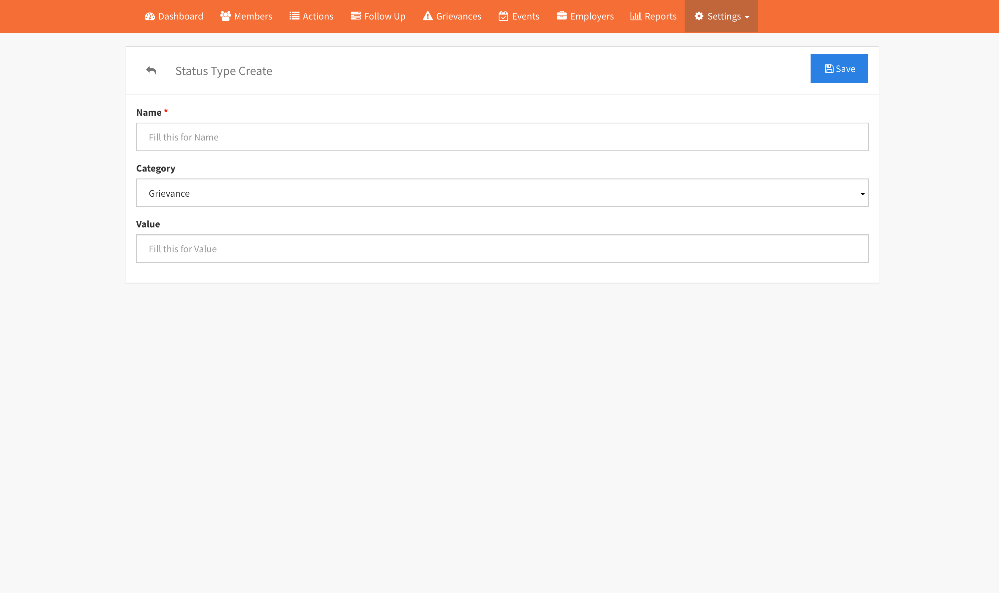The height and width of the screenshot is (593, 999).
Task: Save the new status type
Action: coord(839,69)
